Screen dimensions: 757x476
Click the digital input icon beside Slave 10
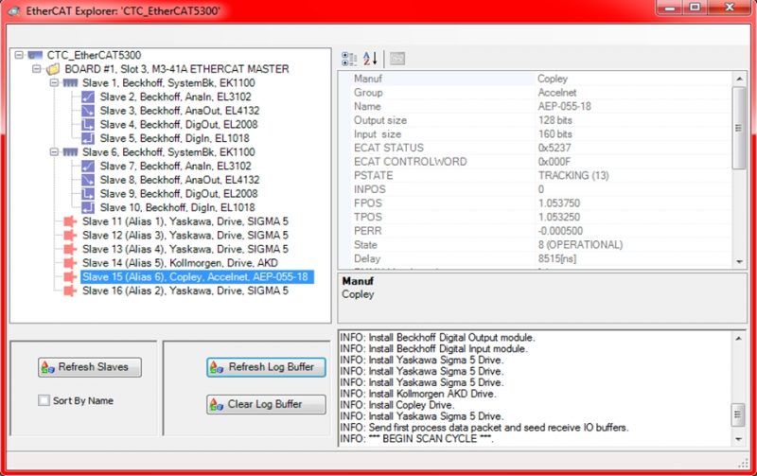[88, 207]
